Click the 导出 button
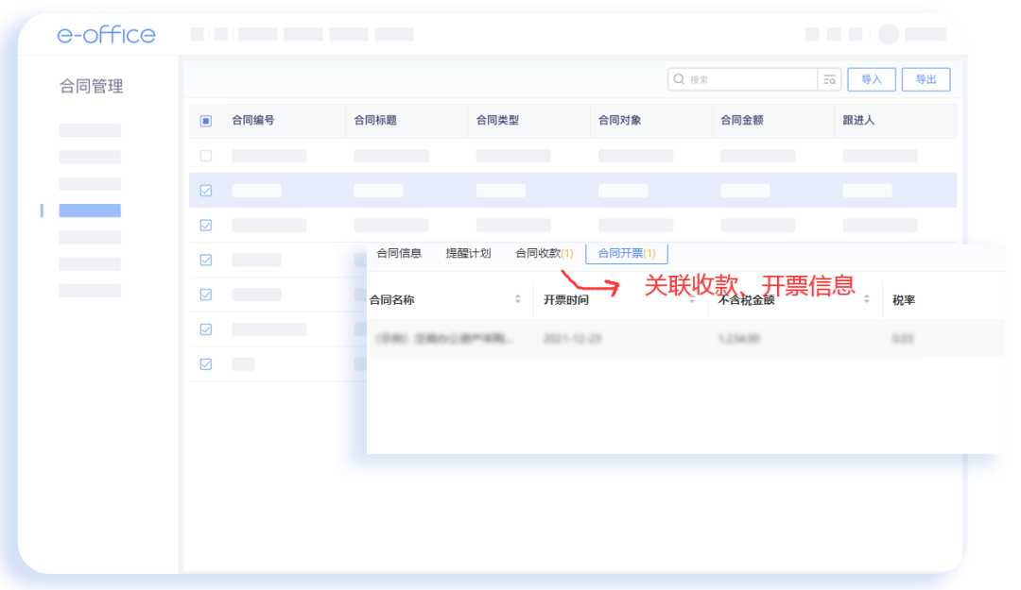Screen dimensions: 1021x590 926,79
